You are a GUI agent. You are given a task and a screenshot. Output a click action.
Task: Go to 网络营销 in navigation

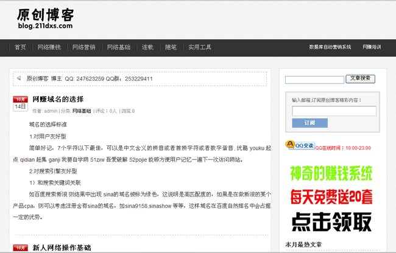click(x=84, y=47)
